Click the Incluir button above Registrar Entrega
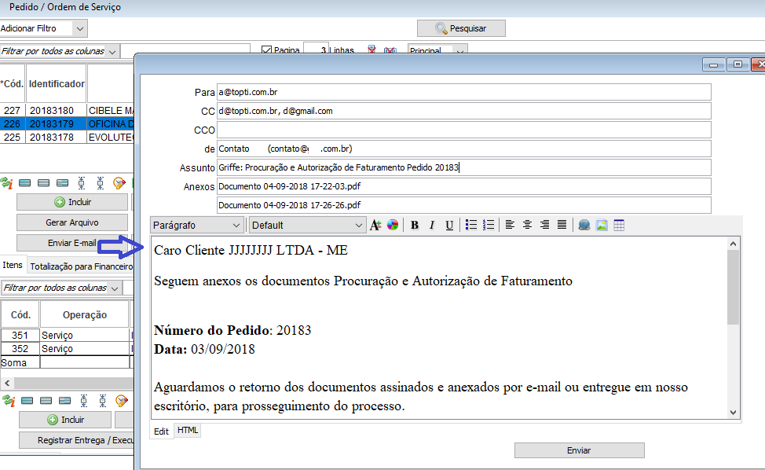 click(65, 420)
